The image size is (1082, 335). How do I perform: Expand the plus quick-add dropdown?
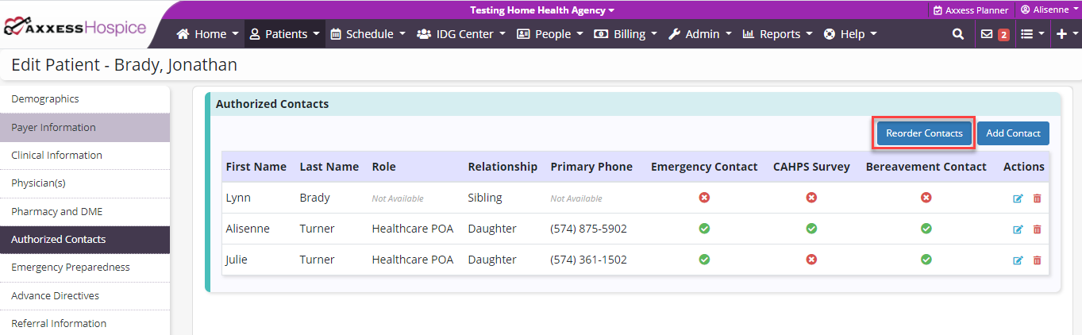tap(1065, 34)
